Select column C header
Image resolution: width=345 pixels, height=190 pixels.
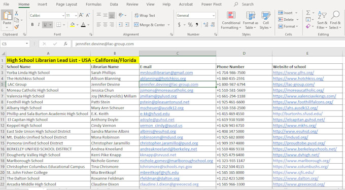click(178, 53)
